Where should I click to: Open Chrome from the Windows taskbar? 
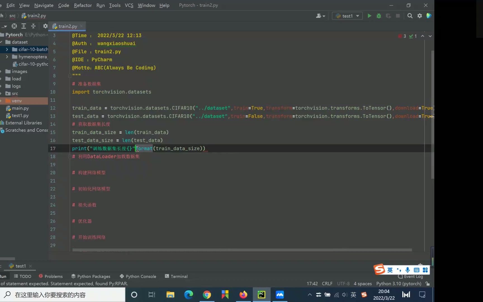[x=207, y=295]
